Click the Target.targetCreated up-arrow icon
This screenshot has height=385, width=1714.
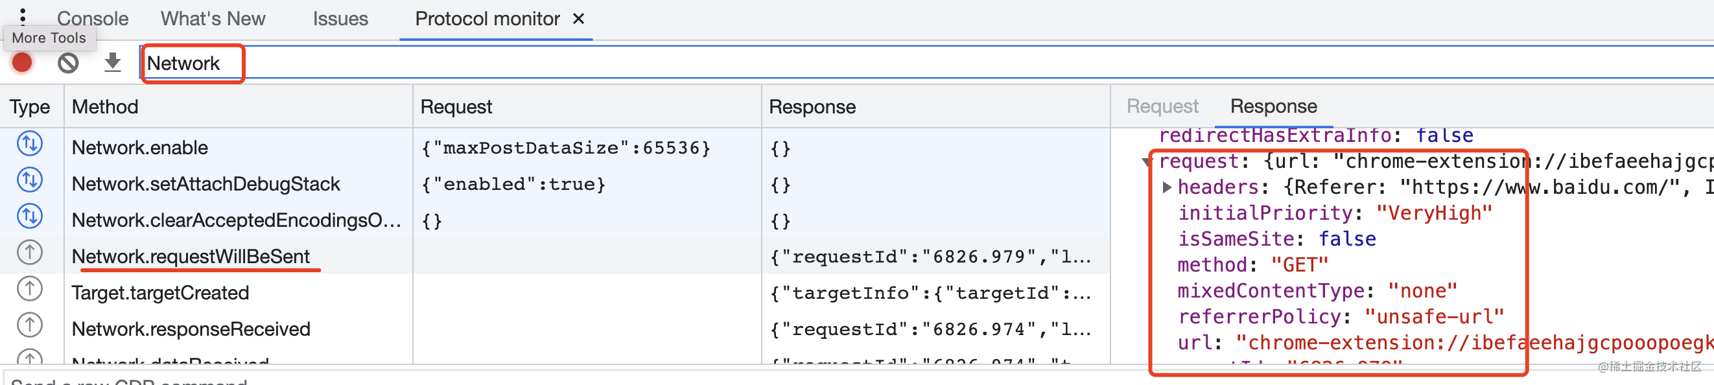click(30, 290)
